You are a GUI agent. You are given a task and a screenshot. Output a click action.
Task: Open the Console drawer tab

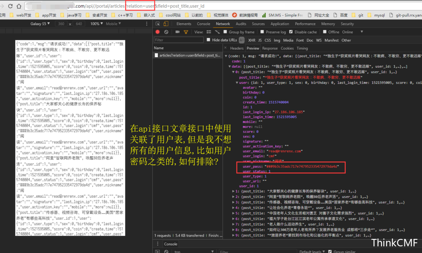(x=171, y=244)
